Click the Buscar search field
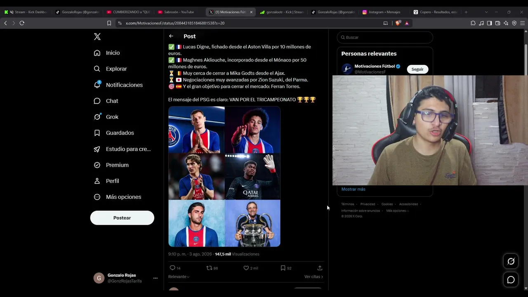The width and height of the screenshot is (528, 297). [385, 38]
